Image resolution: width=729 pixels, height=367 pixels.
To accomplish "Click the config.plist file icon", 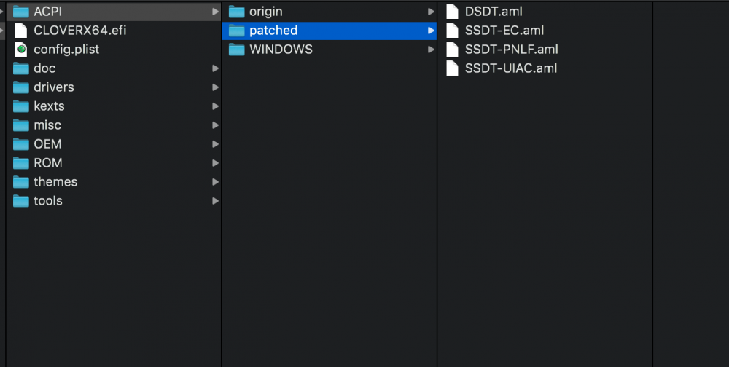I will pyautogui.click(x=20, y=50).
